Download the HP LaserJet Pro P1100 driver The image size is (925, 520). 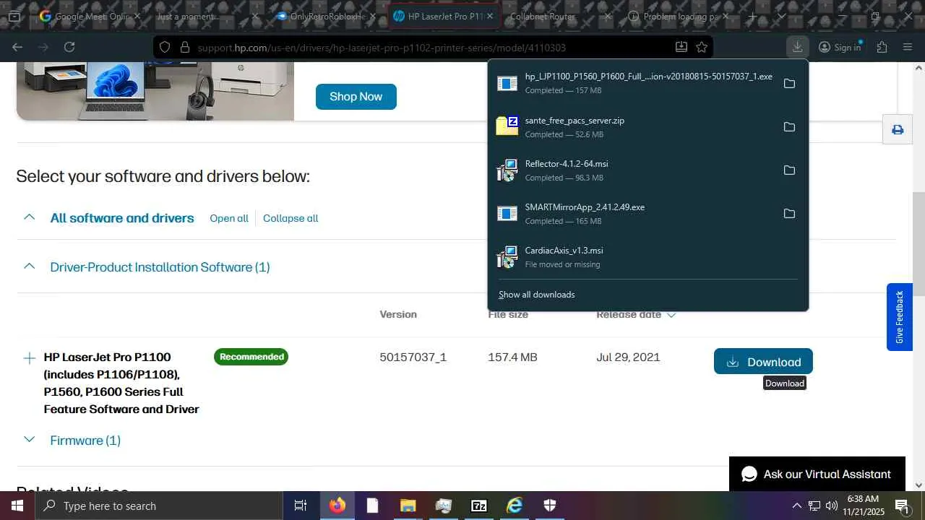763,362
